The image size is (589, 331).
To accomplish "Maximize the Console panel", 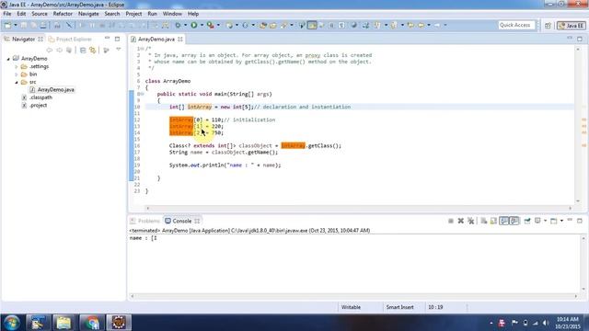I will click(580, 221).
